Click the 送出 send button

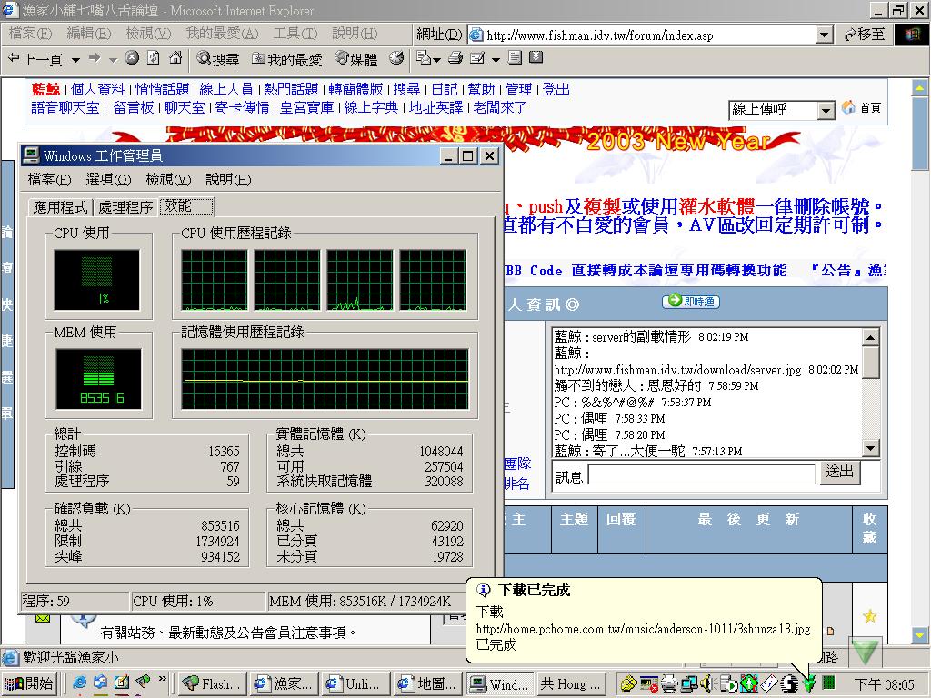[839, 472]
